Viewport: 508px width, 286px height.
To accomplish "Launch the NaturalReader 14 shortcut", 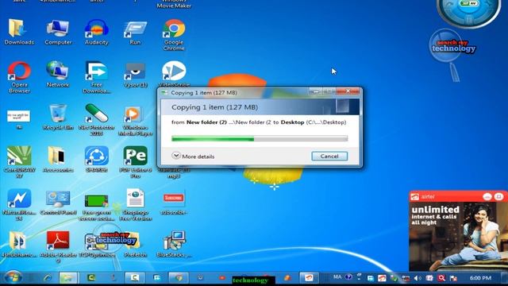I will click(x=19, y=204).
